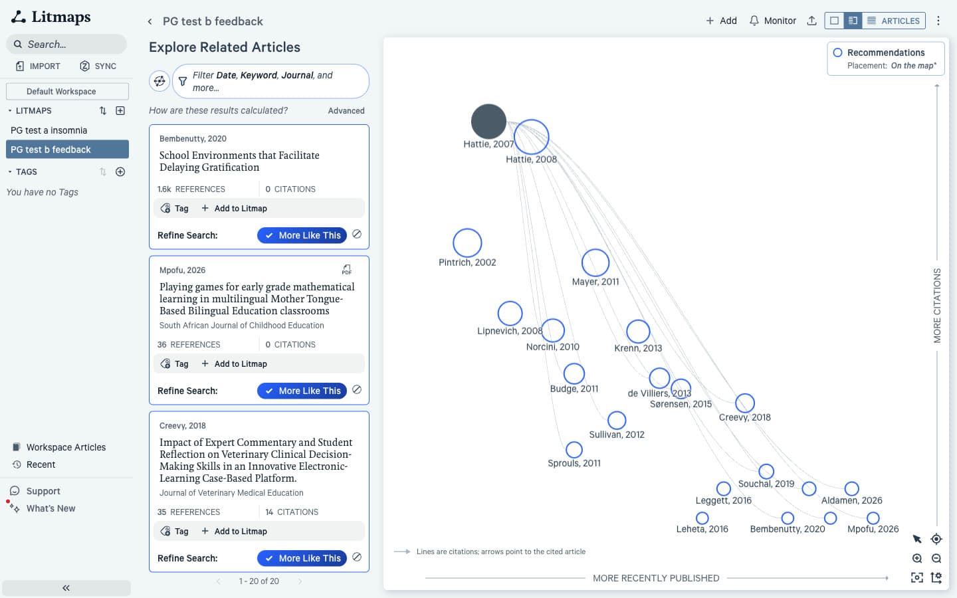Click the Search field in sidebar
957x598 pixels.
click(66, 44)
